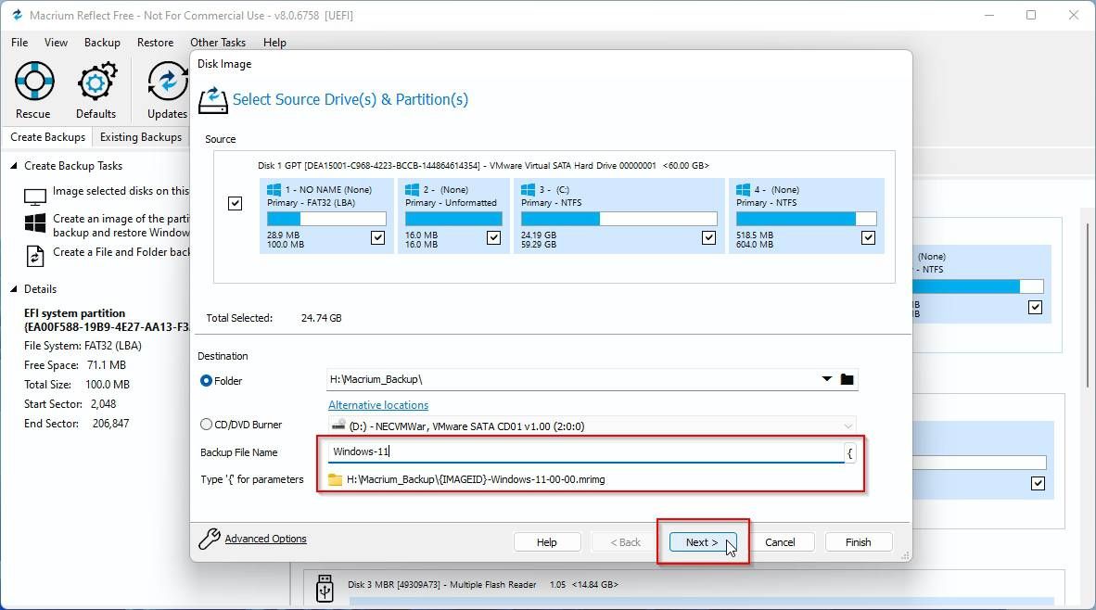Click the folder icon next to backup path
Screen dimensions: 1096x610
[336, 479]
